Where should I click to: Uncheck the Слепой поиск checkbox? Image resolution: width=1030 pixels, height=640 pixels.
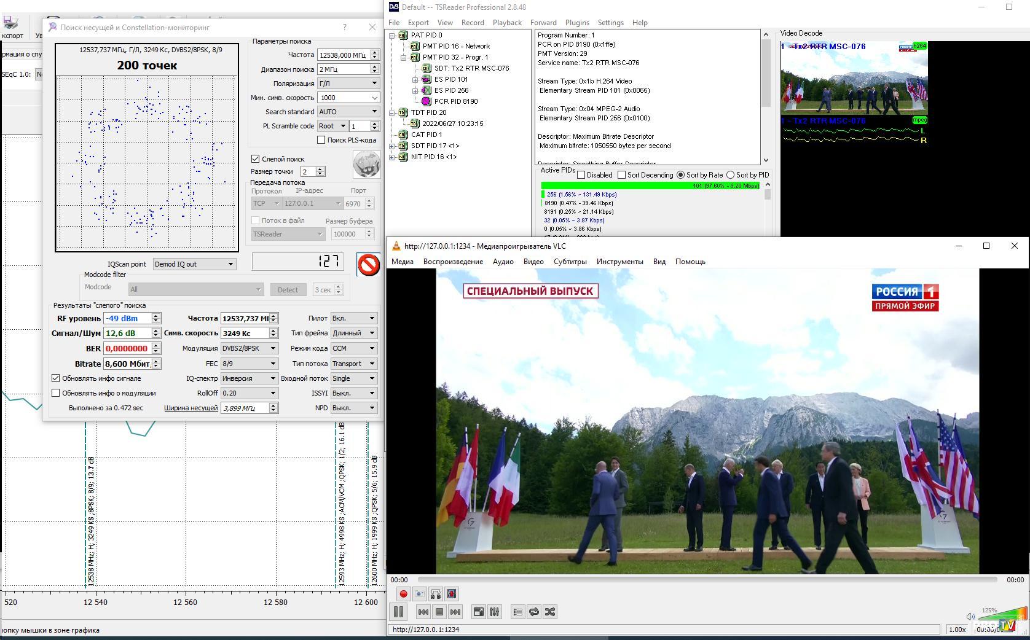click(x=256, y=159)
